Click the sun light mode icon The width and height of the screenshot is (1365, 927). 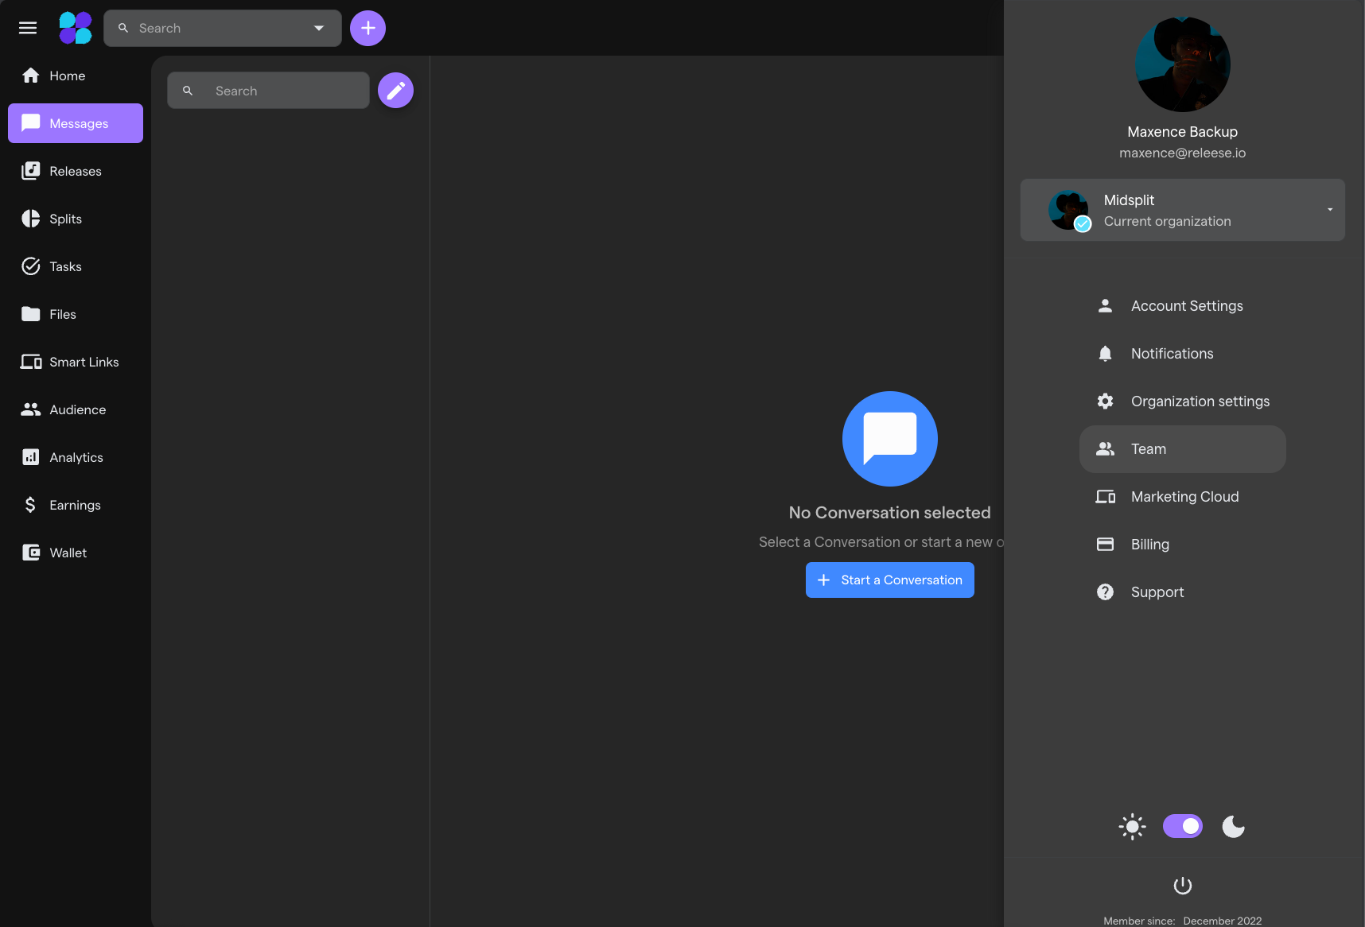tap(1132, 827)
